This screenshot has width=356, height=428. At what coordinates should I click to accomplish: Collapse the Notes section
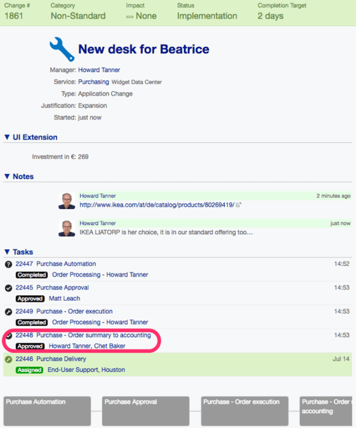coord(7,176)
